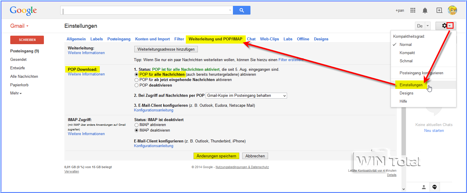This screenshot has height=193, width=467.
Task: Click 'Neu starten' chat link
Action: 434,131
